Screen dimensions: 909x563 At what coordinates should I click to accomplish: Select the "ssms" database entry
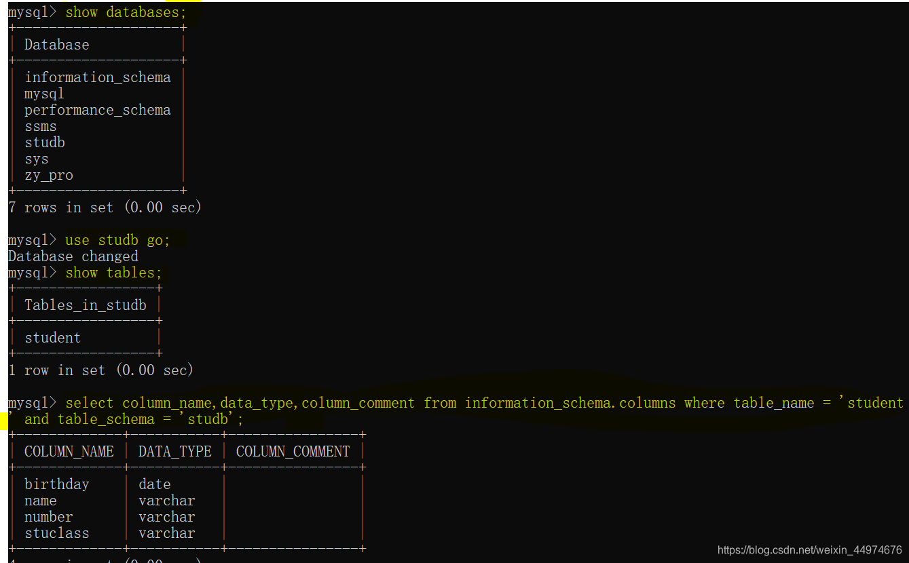[x=41, y=126]
